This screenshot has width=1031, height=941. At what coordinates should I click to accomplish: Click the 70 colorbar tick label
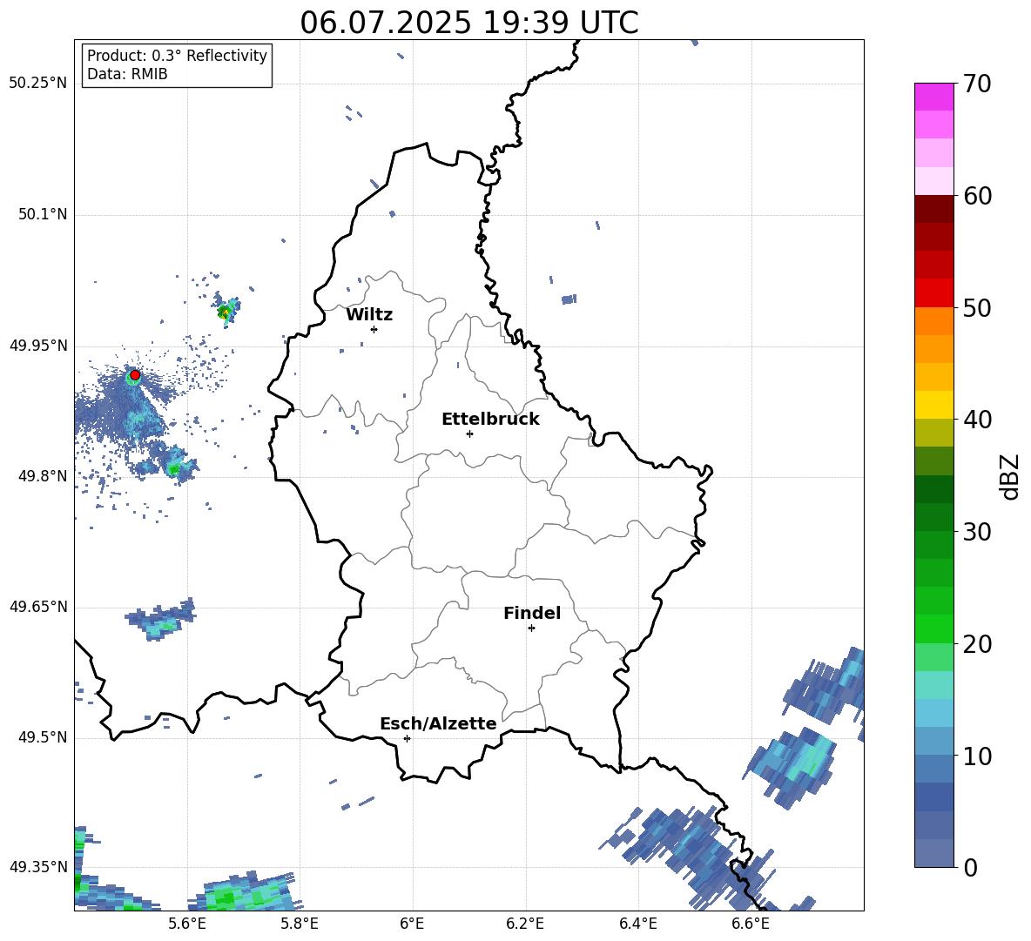tap(976, 84)
